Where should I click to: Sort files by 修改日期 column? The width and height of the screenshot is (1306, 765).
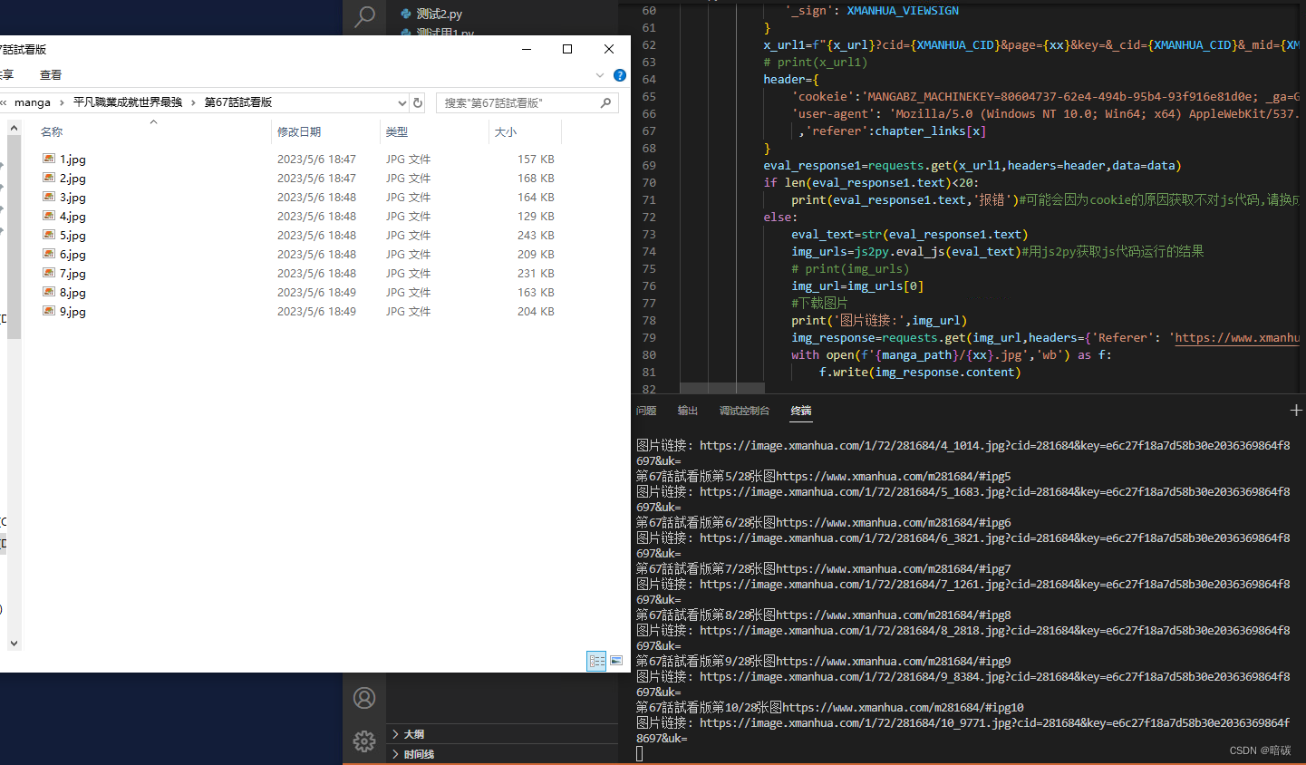(299, 131)
